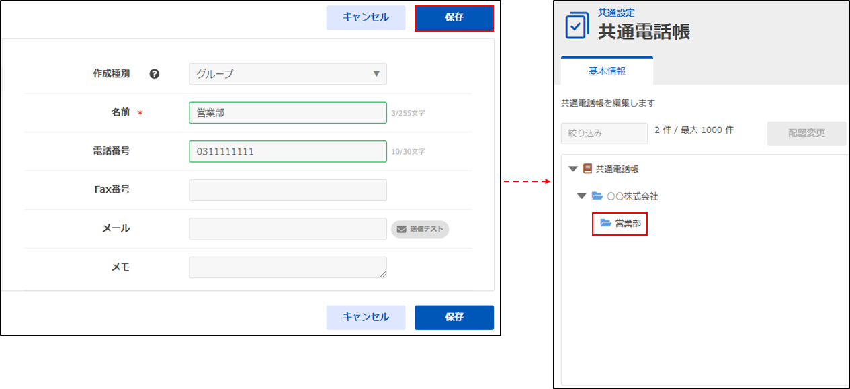Open the 作成種別 group dropdown

[288, 74]
